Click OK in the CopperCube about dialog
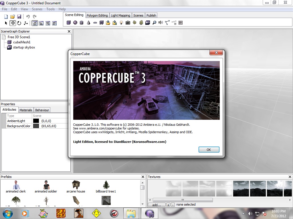Viewport: 293px width, 219px height. pos(209,149)
